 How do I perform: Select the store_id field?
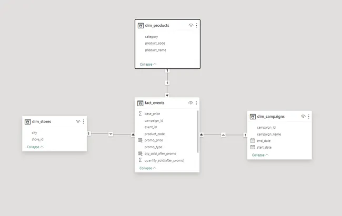point(37,139)
